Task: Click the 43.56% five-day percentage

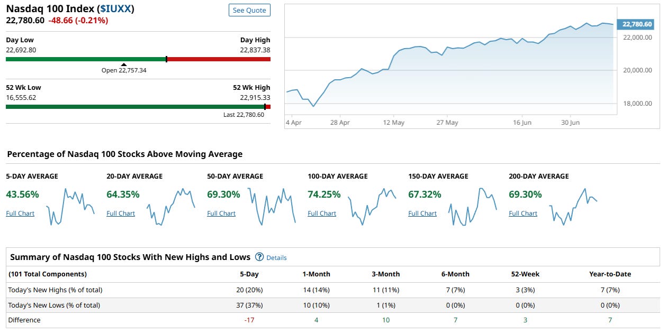Action: click(23, 194)
